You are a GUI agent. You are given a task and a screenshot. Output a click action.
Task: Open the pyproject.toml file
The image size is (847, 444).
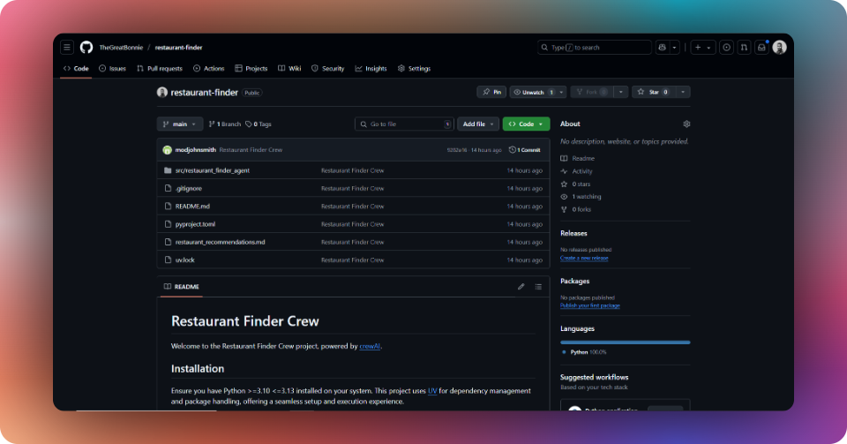click(x=195, y=224)
